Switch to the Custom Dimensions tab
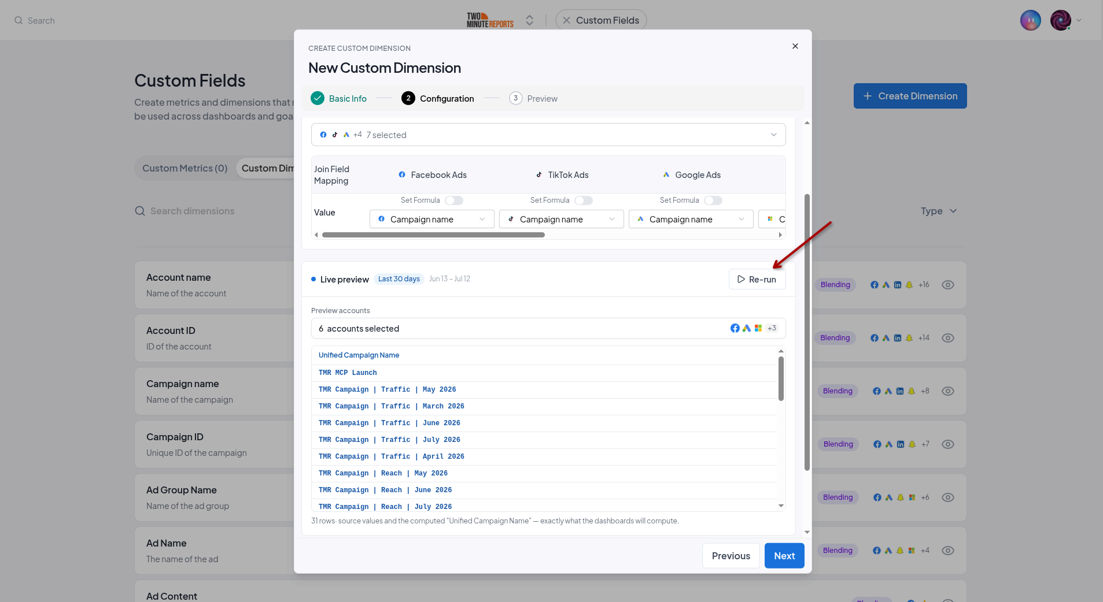Image resolution: width=1103 pixels, height=602 pixels. (265, 168)
